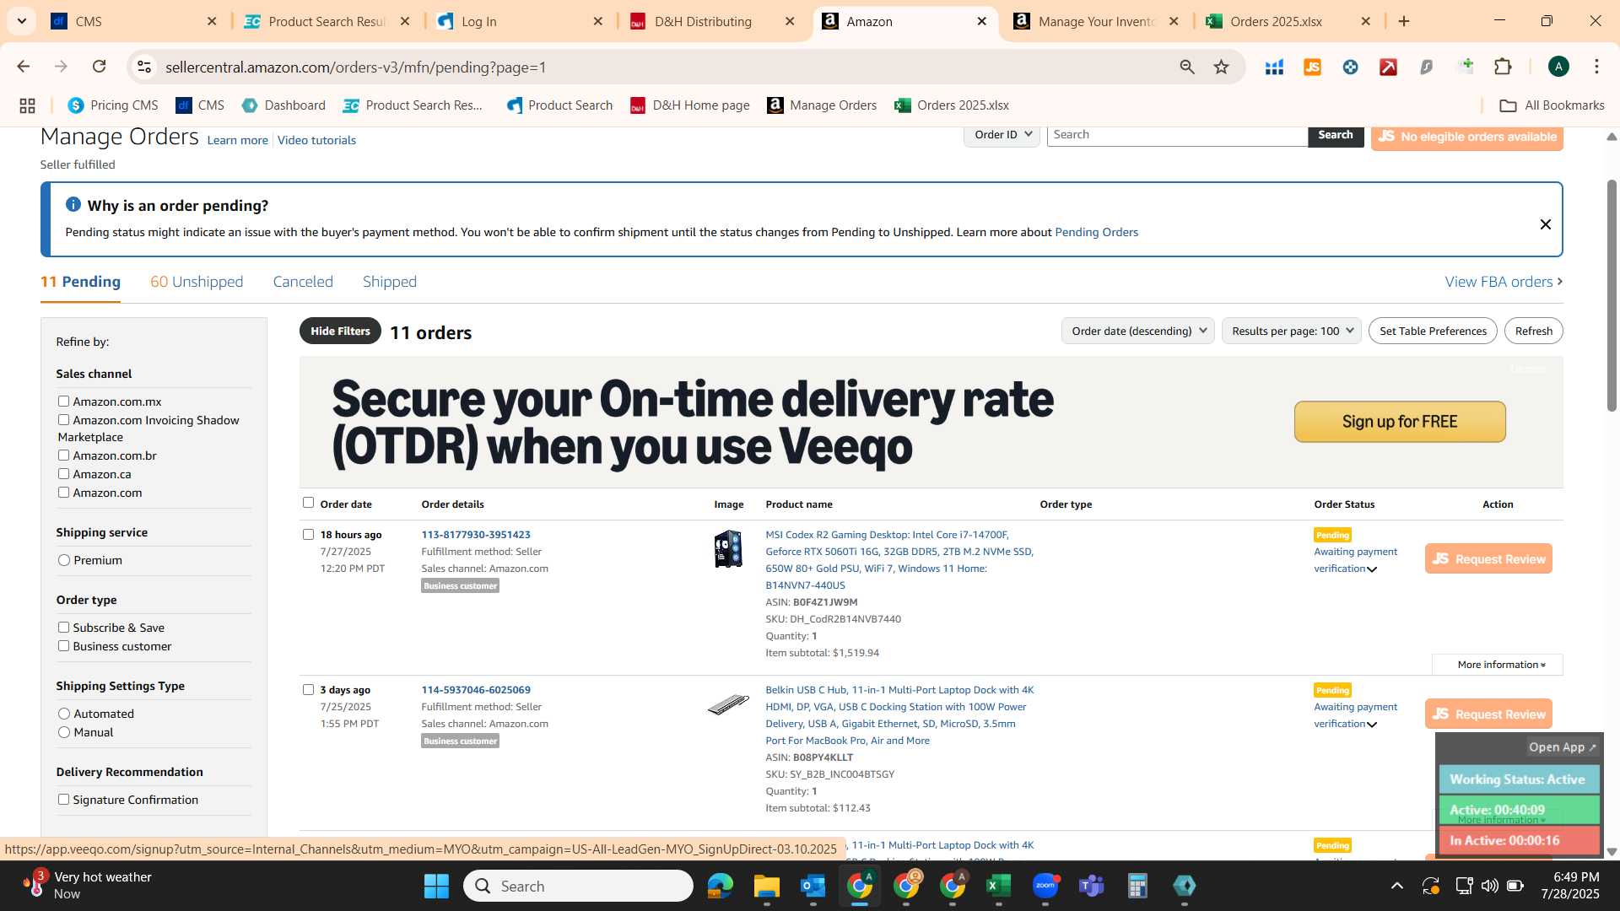Screen dimensions: 1620x911
Task: Check the Amazon.com.mx sales channel box
Action: tap(63, 402)
